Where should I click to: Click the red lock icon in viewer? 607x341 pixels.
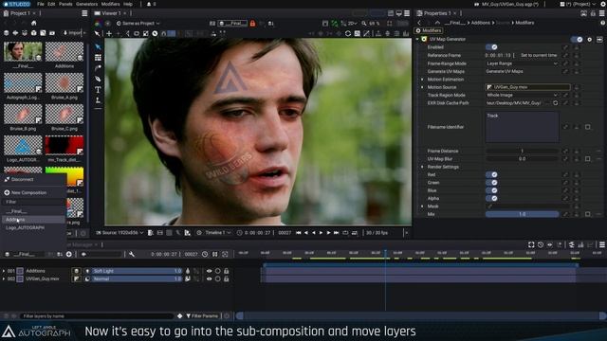click(x=252, y=23)
